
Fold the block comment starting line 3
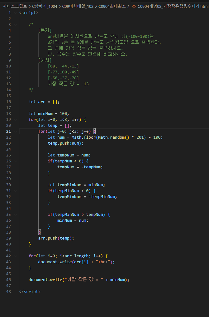coord(16,24)
